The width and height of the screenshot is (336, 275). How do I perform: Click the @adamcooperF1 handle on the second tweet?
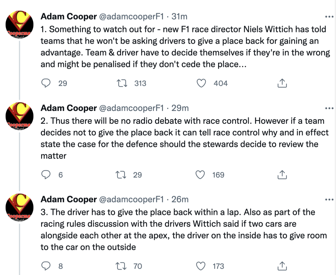pyautogui.click(x=131, y=108)
